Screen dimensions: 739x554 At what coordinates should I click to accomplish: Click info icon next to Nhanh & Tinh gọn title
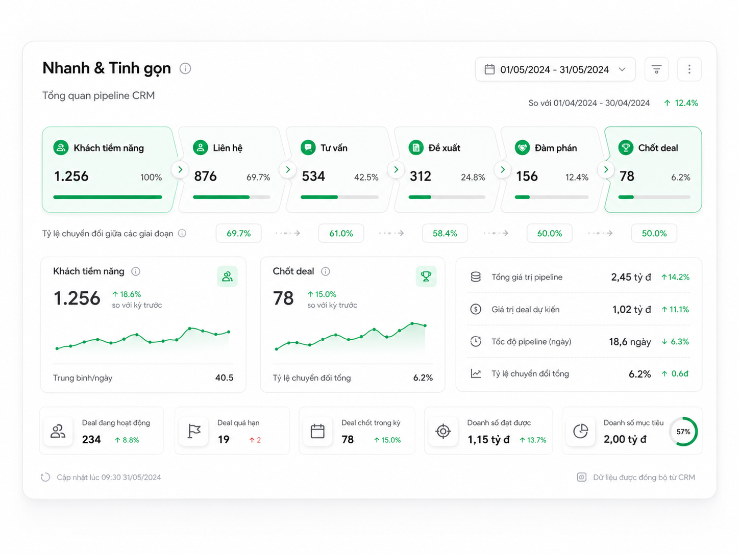pos(185,68)
